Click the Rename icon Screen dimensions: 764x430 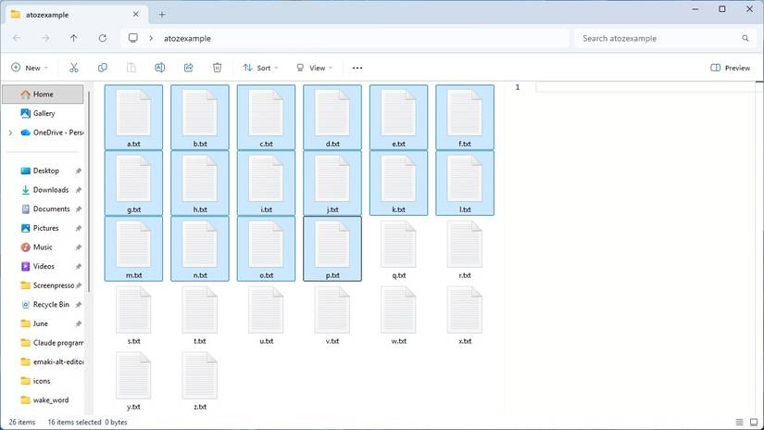click(160, 68)
